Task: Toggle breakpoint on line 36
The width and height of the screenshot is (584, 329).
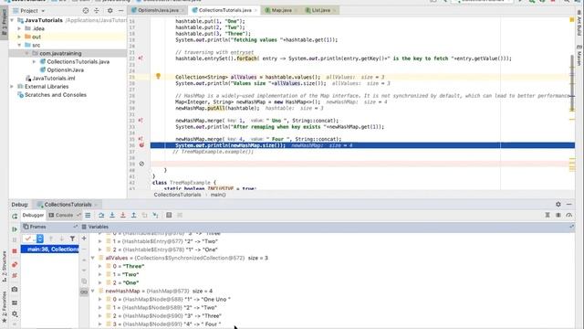Action: point(141,145)
